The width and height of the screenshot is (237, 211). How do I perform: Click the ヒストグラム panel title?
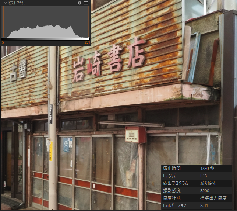(16, 3)
